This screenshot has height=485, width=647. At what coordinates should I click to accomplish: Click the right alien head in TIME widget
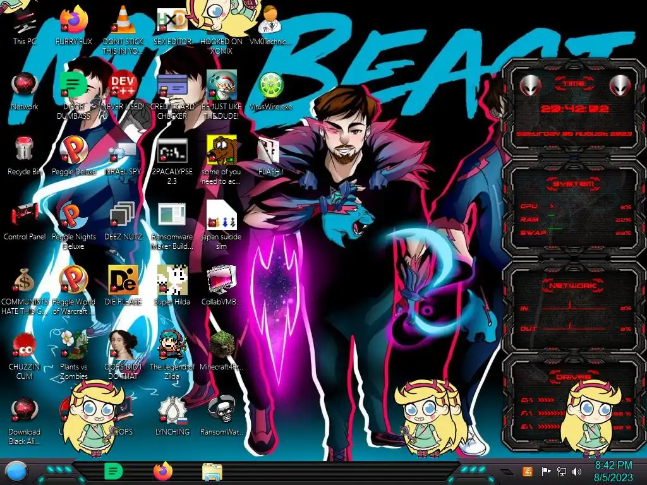620,85
